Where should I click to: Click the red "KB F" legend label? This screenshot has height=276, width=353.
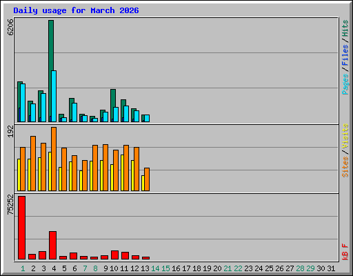[x=345, y=252]
